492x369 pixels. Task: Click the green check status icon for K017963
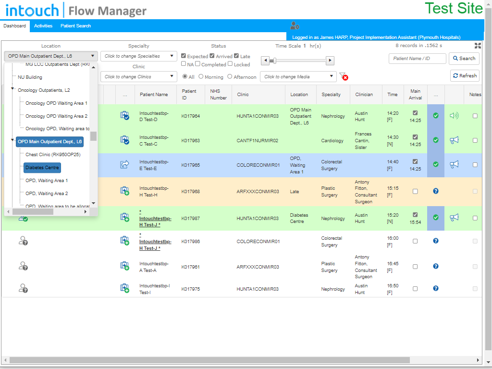[435, 140]
